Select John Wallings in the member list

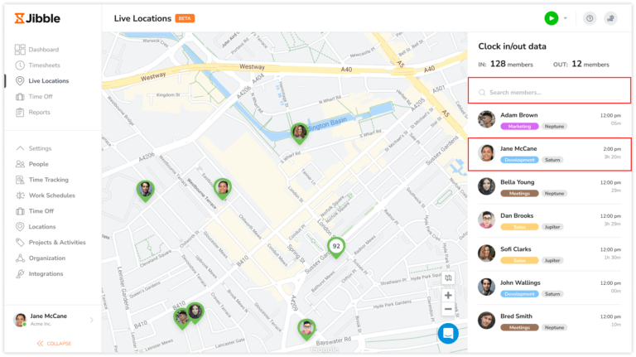tap(550, 288)
